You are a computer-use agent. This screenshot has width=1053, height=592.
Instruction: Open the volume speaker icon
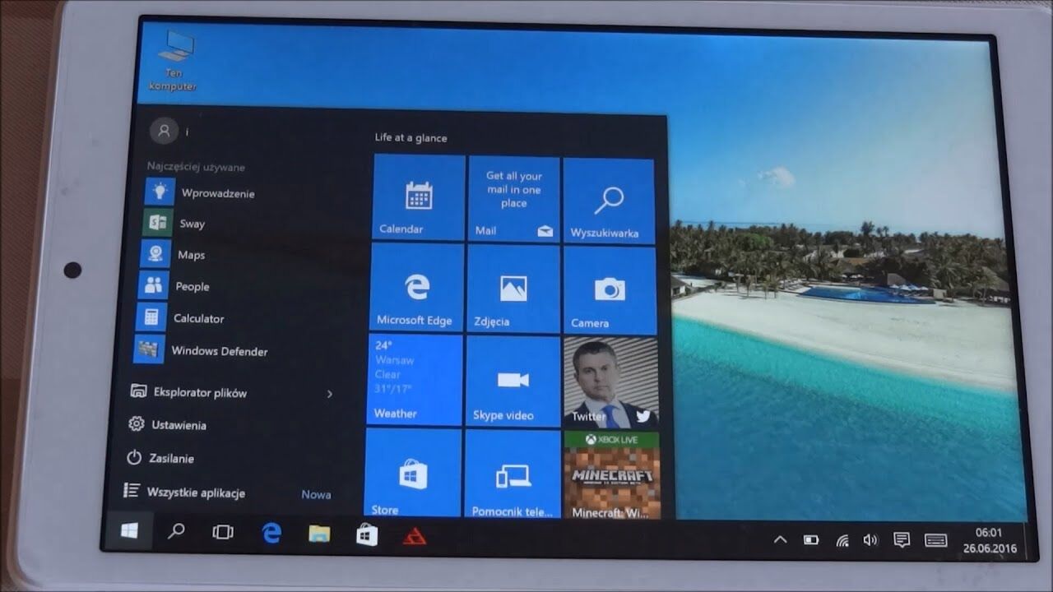(870, 540)
